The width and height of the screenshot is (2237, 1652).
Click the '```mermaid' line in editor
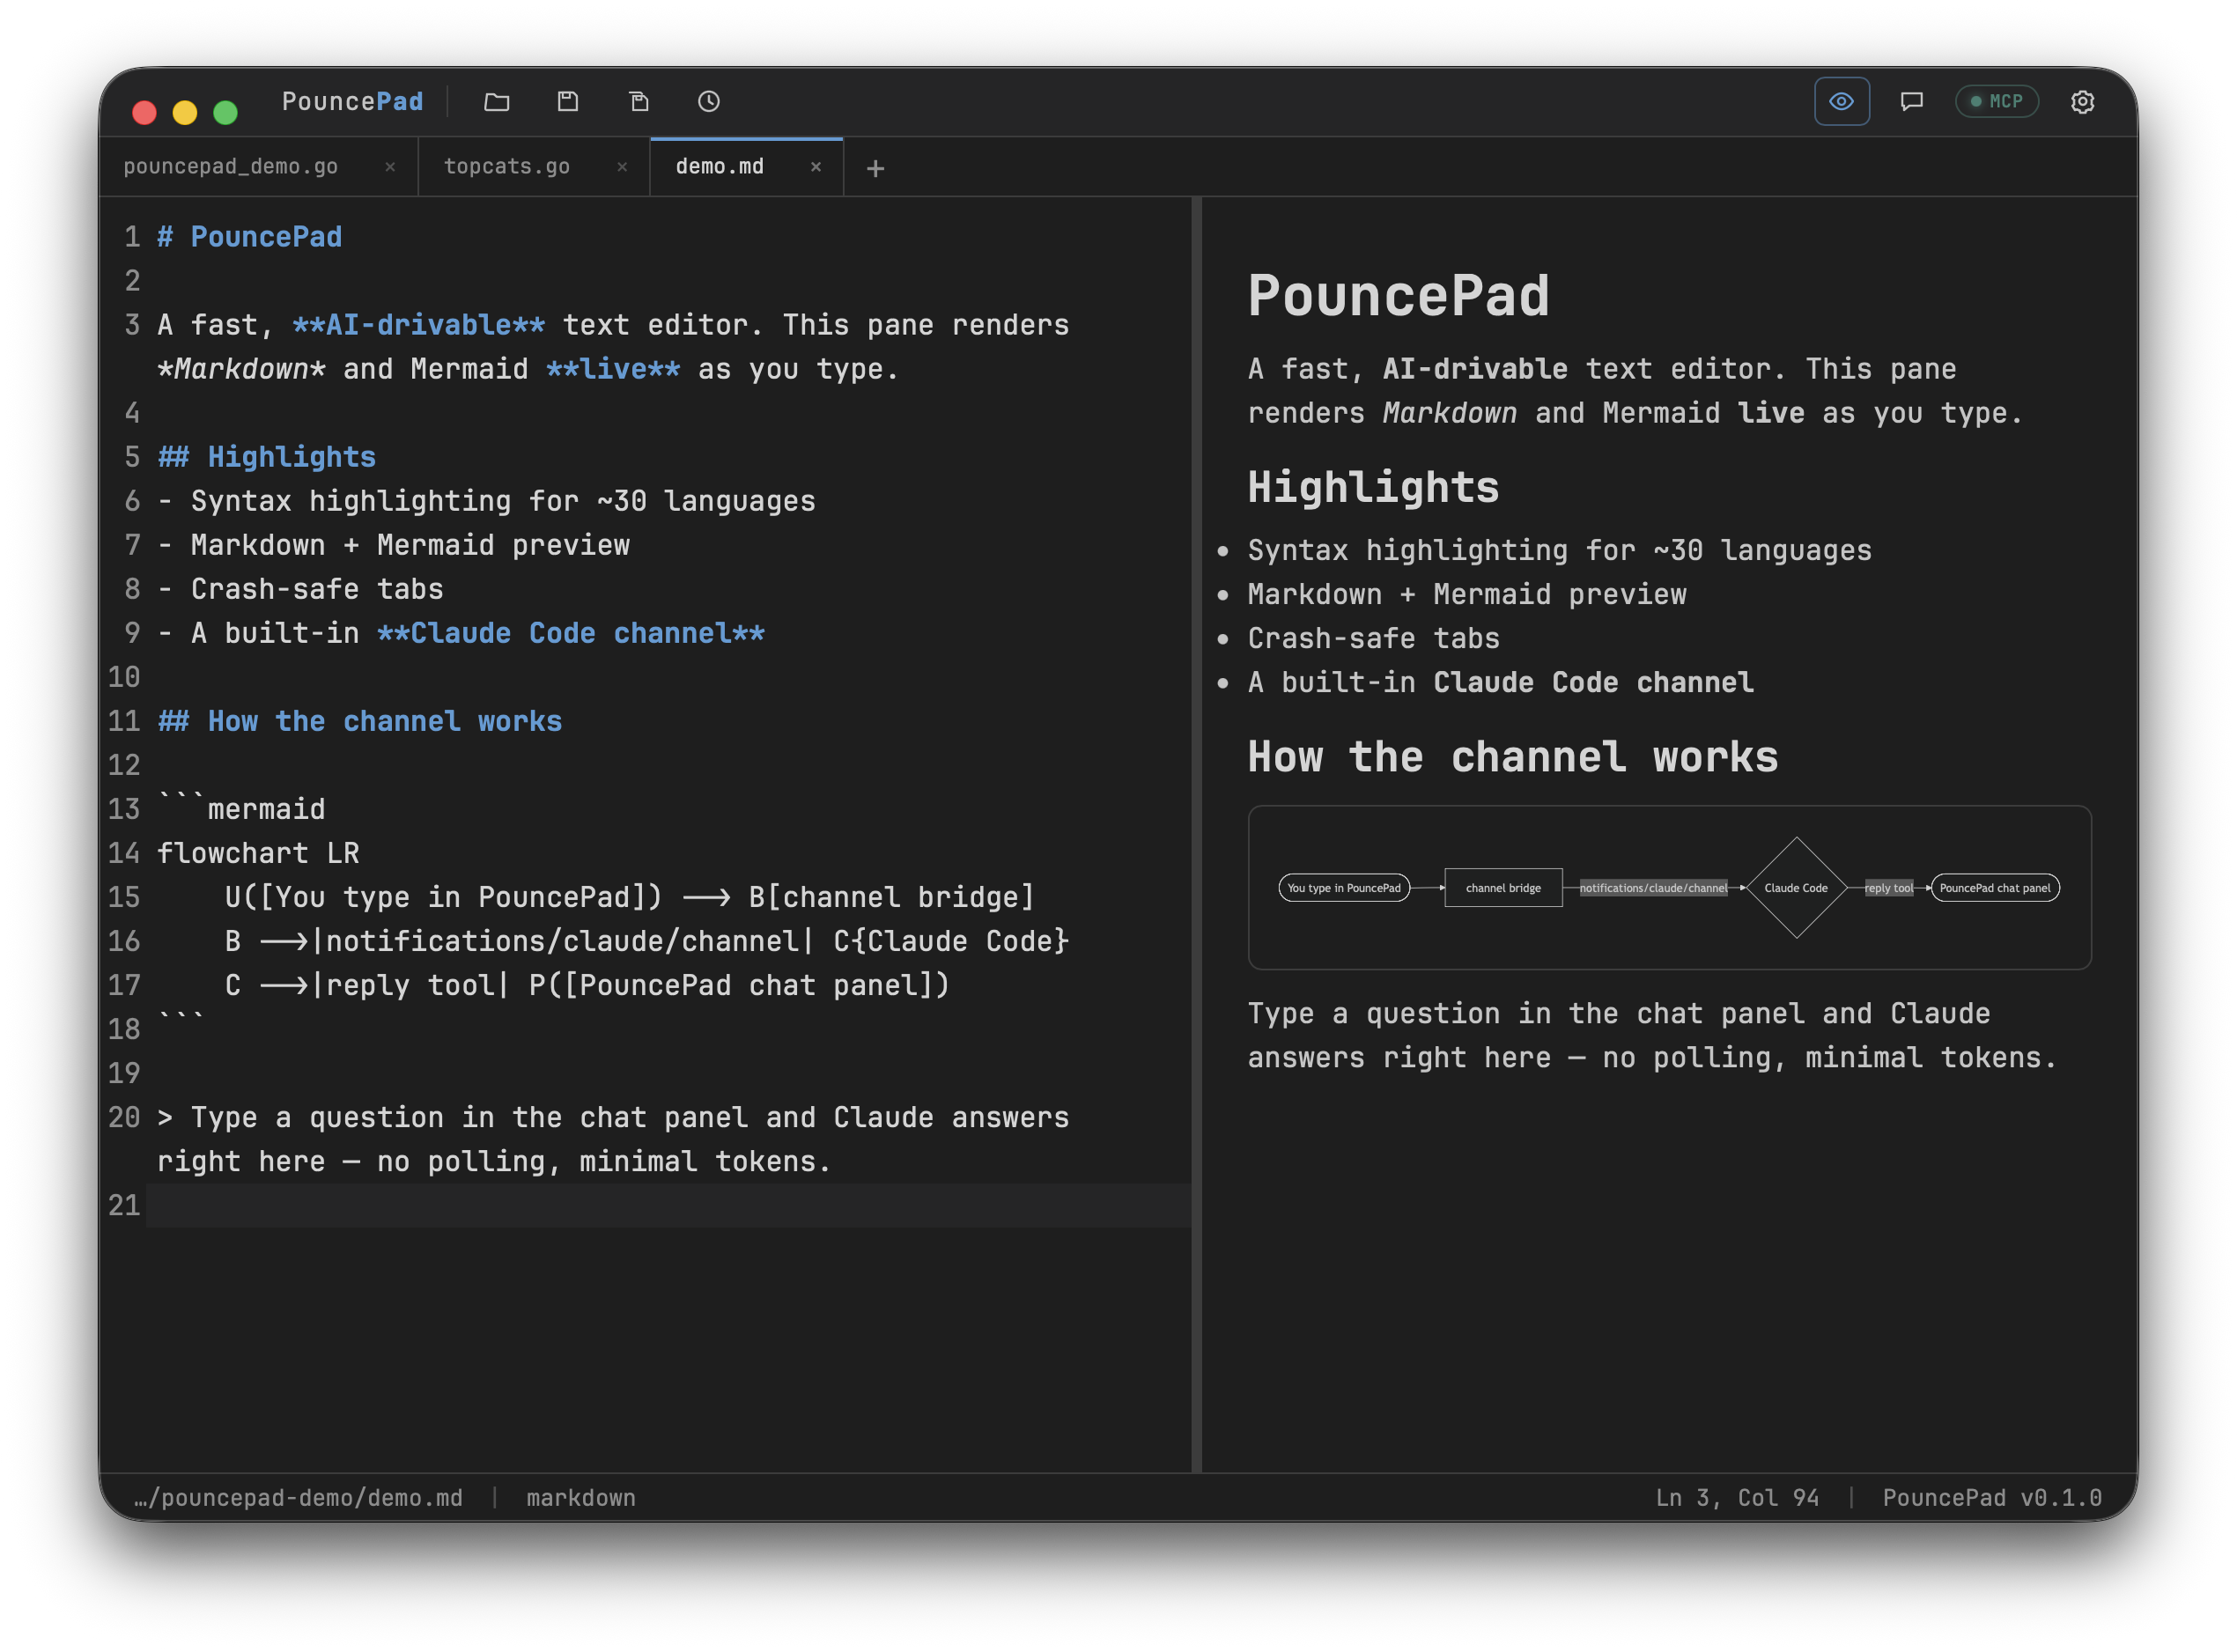241,809
